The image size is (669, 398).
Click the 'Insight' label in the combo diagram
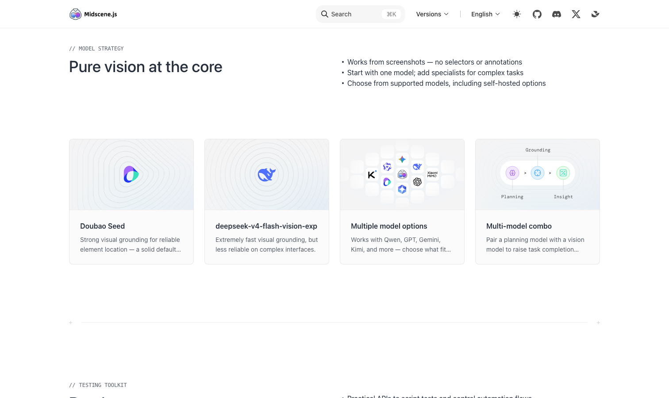pos(563,197)
